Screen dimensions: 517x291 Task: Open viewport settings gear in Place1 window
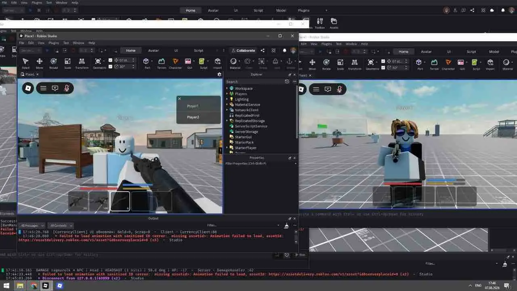point(219,74)
